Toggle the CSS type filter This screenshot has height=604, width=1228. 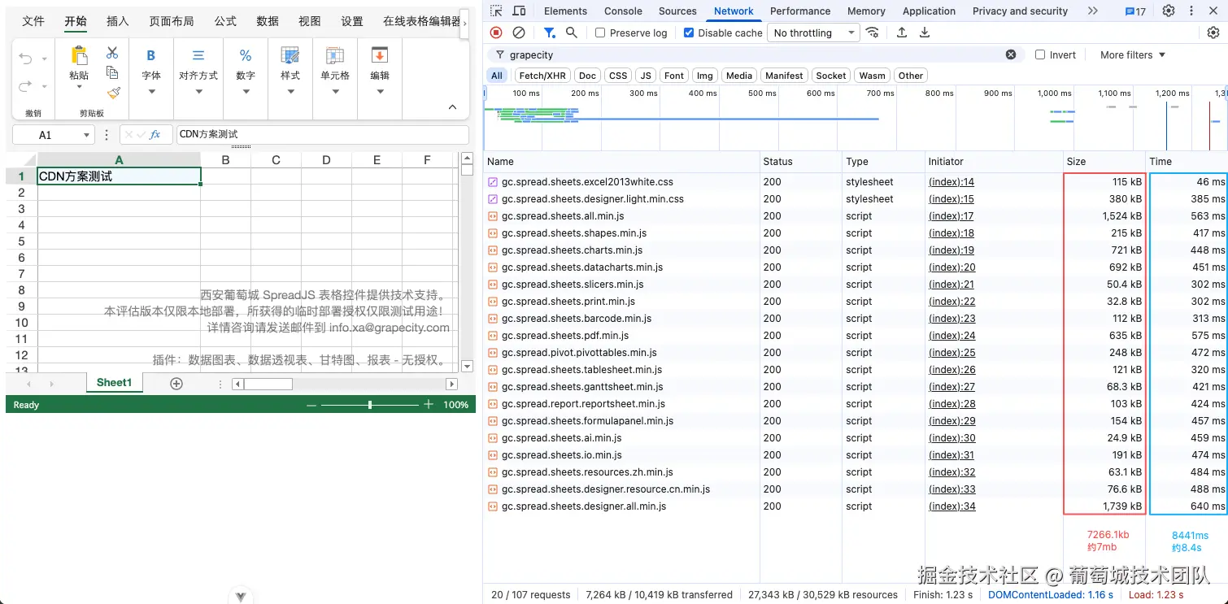coord(618,76)
